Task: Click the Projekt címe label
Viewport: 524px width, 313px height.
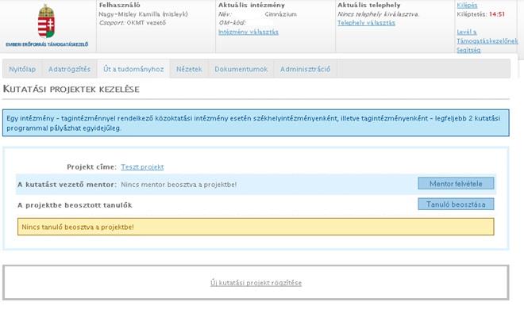Action: pyautogui.click(x=92, y=167)
